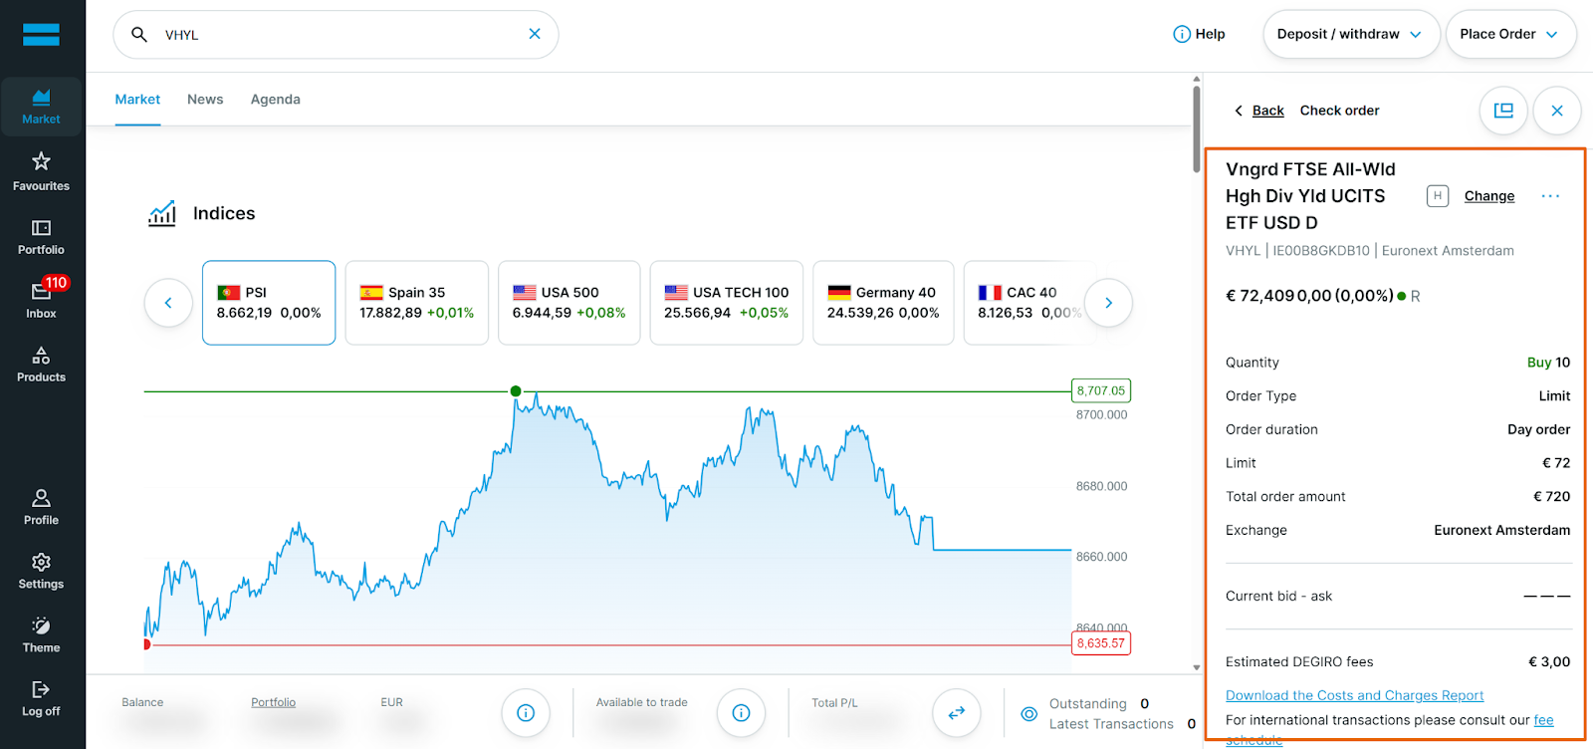Click the Estimated DEGIRO fees € 3,00 value

pos(1549,661)
